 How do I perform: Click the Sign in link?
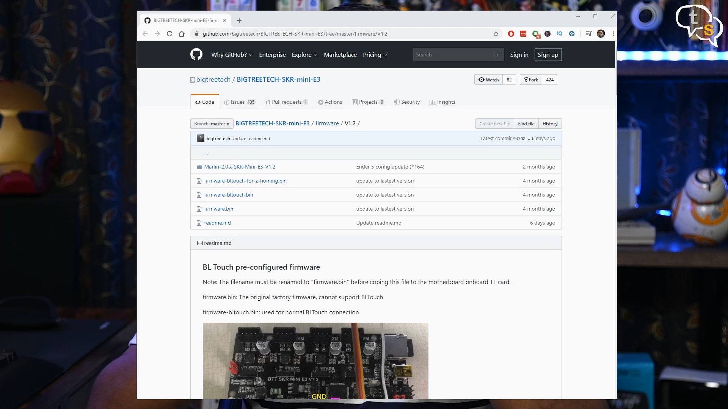point(519,55)
